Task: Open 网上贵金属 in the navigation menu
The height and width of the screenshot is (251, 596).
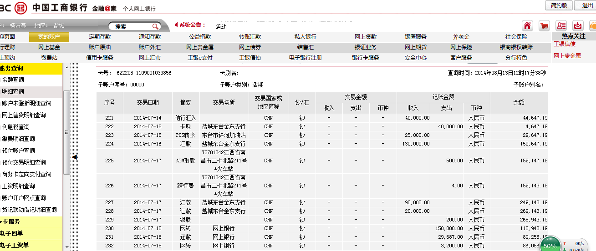Action: pos(200,47)
